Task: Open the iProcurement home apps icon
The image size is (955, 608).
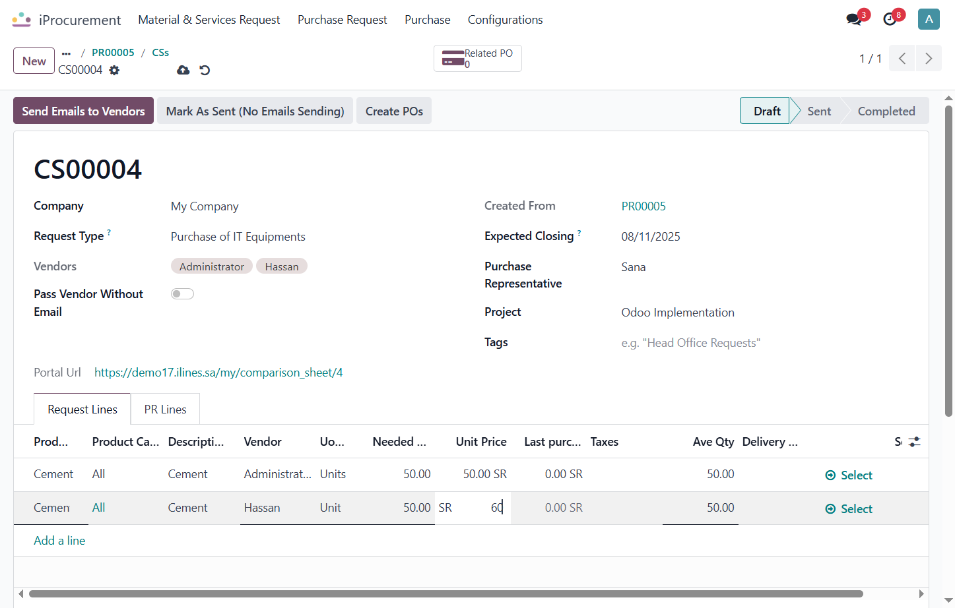Action: [21, 20]
